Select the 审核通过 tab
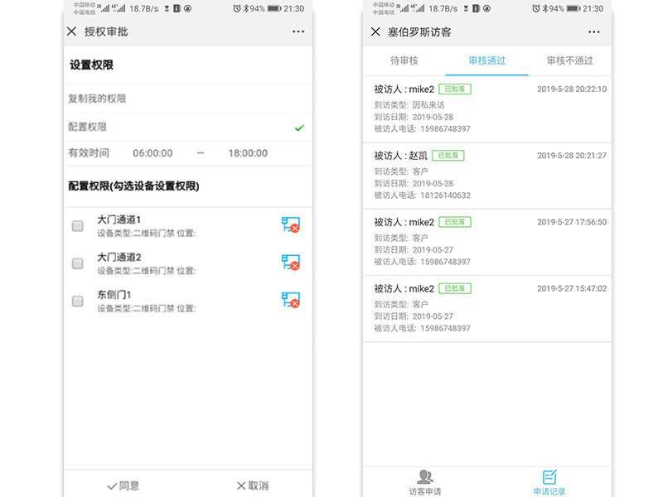This screenshot has width=663, height=497. (x=488, y=60)
